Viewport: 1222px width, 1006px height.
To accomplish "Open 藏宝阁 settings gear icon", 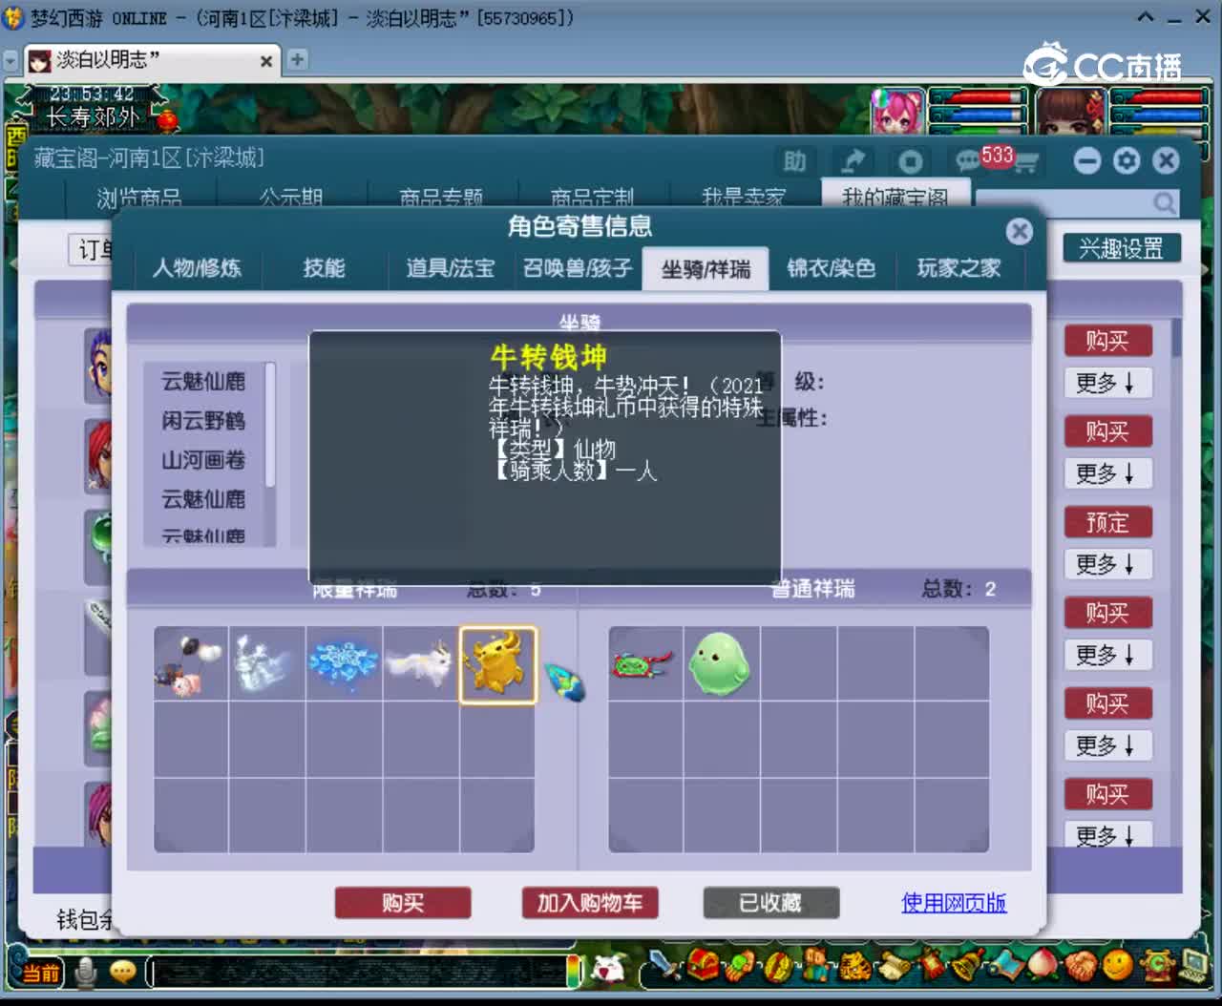I will (x=1127, y=160).
